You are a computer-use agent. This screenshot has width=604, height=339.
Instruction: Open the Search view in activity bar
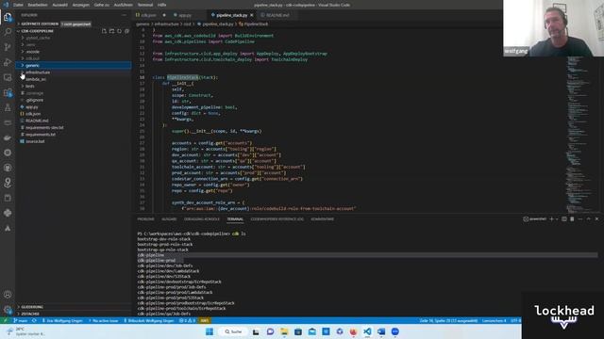pos(8,32)
